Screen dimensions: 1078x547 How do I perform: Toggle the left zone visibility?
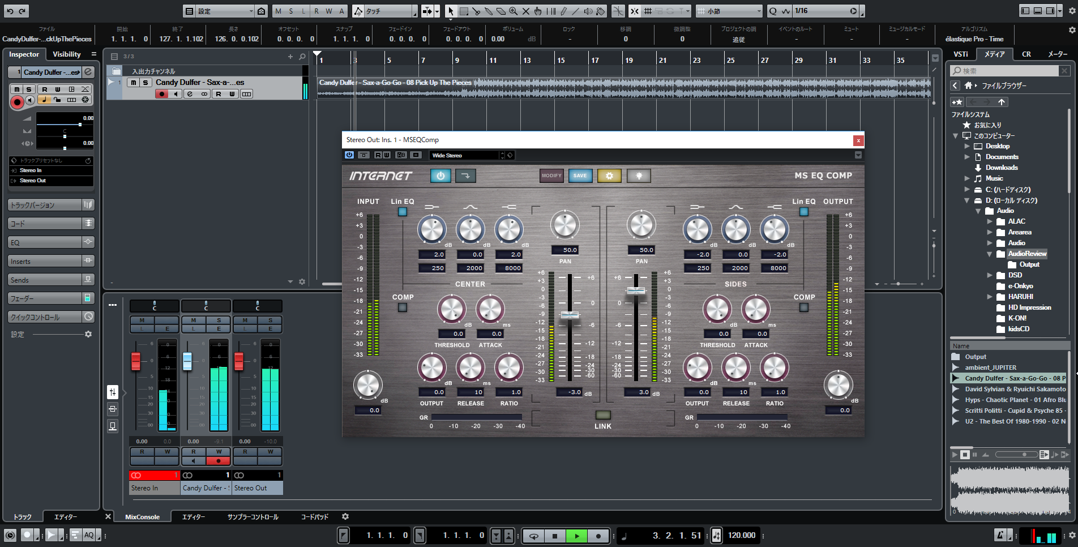[x=1025, y=11]
